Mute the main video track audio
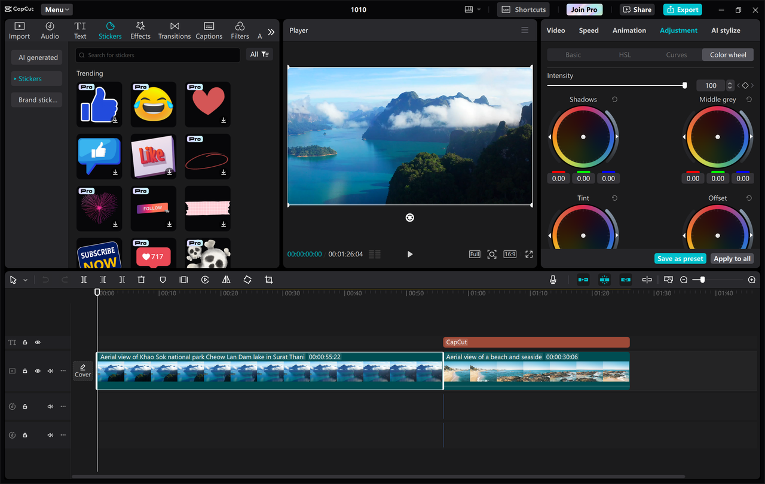Viewport: 765px width, 484px height. coord(50,371)
